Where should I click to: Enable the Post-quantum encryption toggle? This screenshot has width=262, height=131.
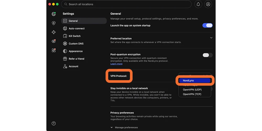(x=208, y=55)
